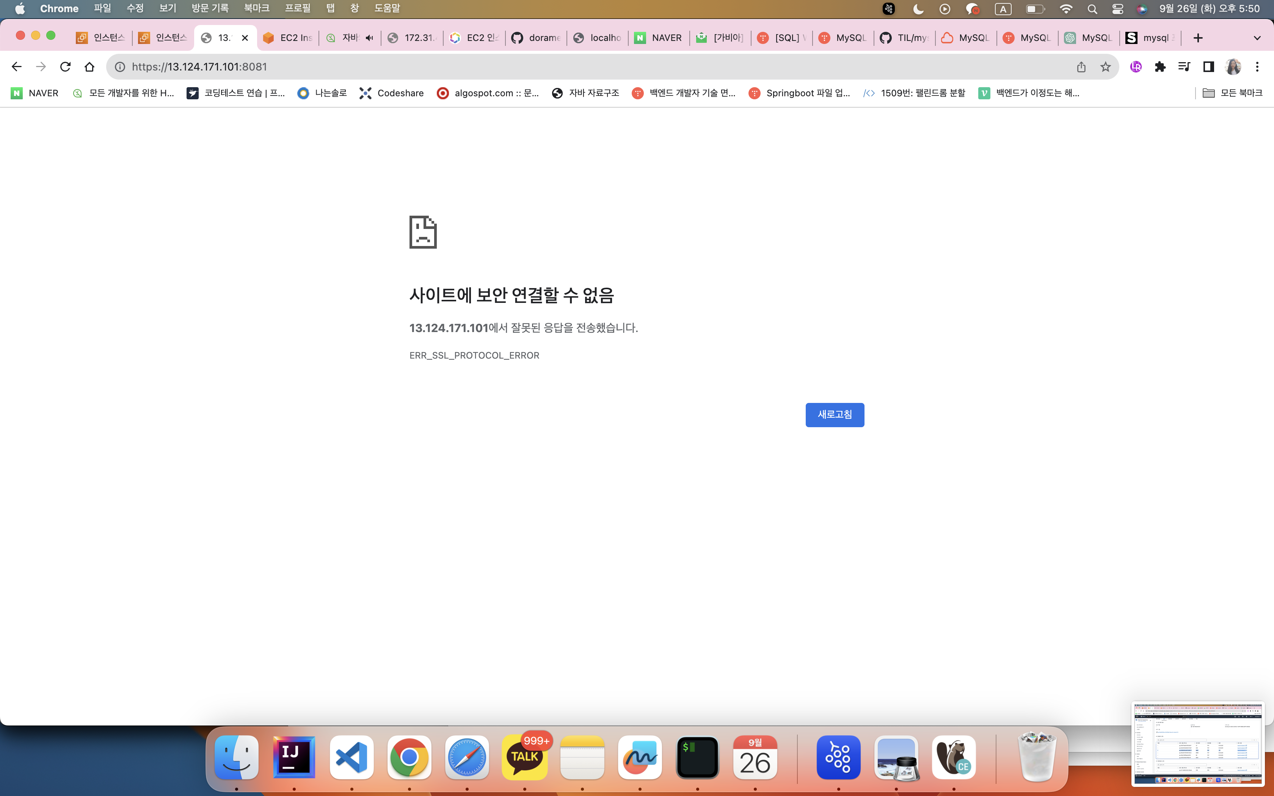Mute the audio-playing 자바 tab

[x=370, y=38]
